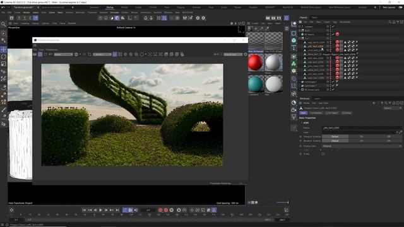This screenshot has width=404, height=227.
Task: Click the back arrow in Attributes manager
Action: coord(374,103)
